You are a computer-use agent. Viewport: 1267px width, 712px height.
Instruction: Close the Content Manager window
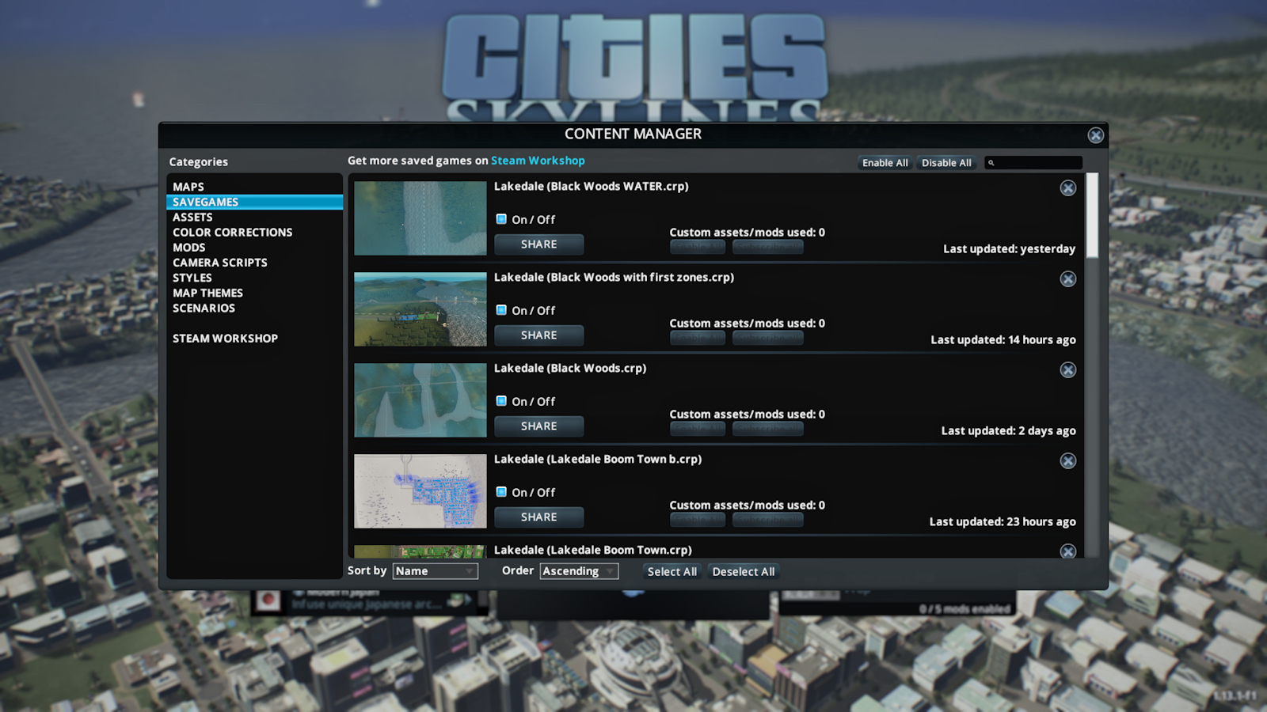(x=1096, y=135)
